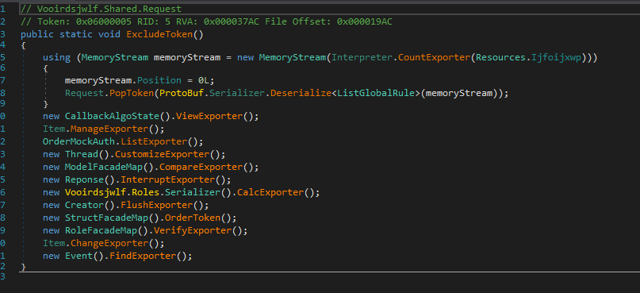Go to the CustomizeExporter method
Viewport: 640px width, 293px height.
click(163, 155)
